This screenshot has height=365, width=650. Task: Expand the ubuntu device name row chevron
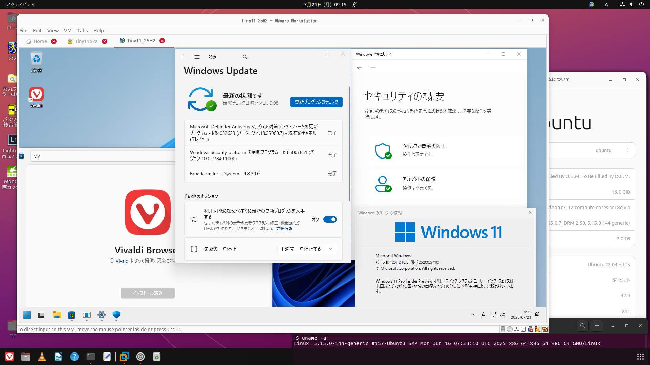pos(627,150)
